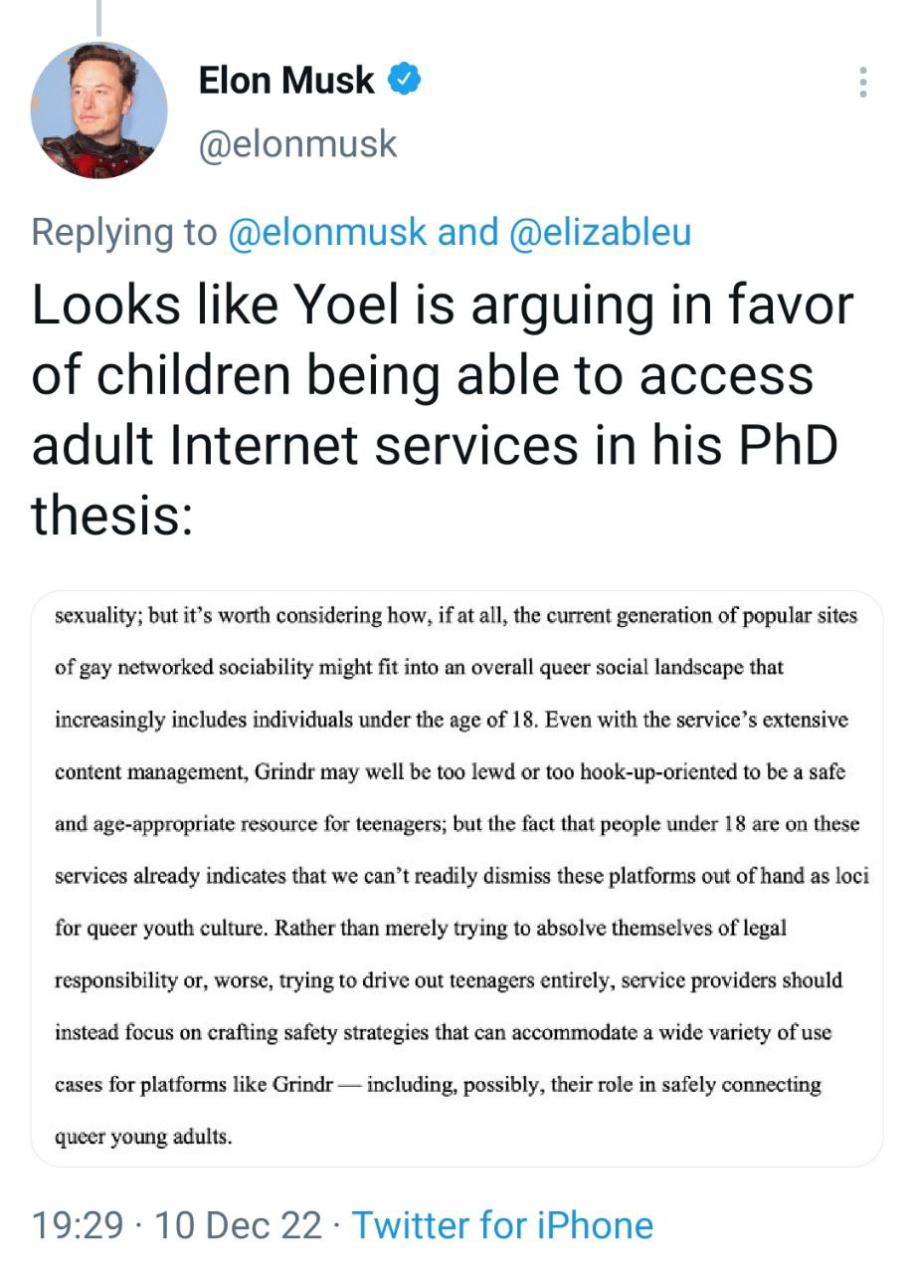
Task: Open the attached thesis excerpt image
Action: click(457, 878)
